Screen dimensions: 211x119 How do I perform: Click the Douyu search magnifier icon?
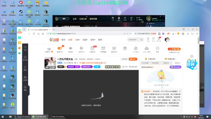tap(141, 40)
